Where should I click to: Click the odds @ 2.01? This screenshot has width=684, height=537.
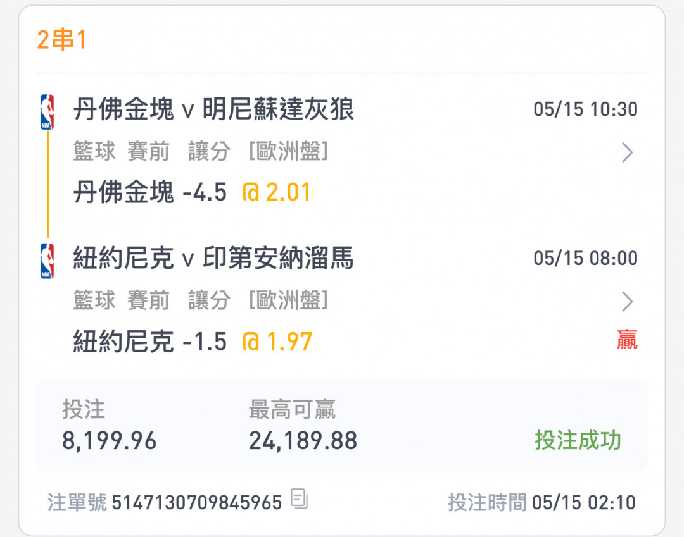click(277, 192)
